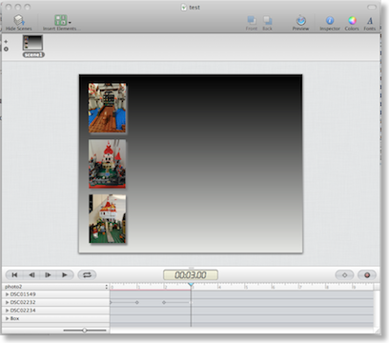Add a keyframe with the diamond button
This screenshot has width=389, height=343.
click(x=344, y=275)
